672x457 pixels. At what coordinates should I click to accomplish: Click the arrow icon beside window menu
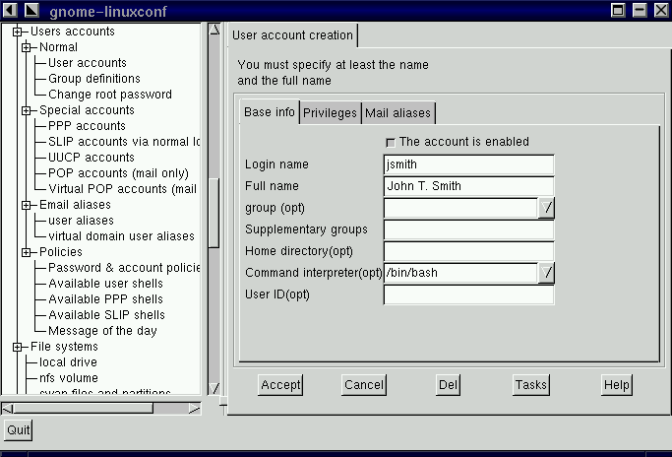(x=31, y=10)
